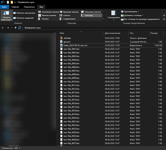Select the gen.ps1 script icon

tap(61, 42)
